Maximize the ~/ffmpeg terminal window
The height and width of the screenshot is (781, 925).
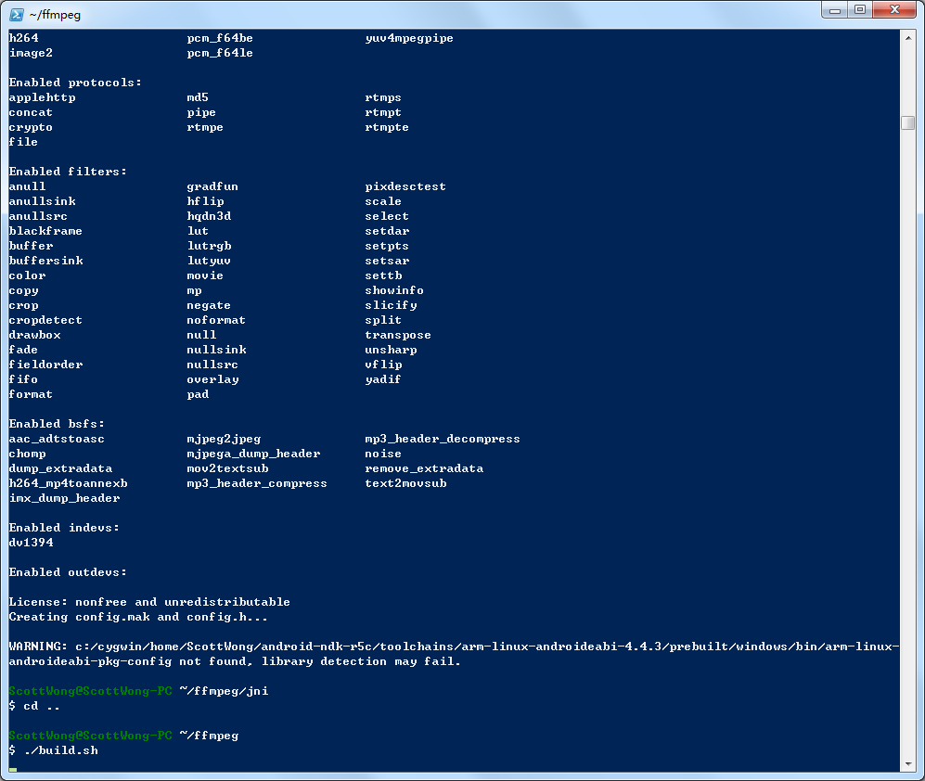(x=859, y=9)
